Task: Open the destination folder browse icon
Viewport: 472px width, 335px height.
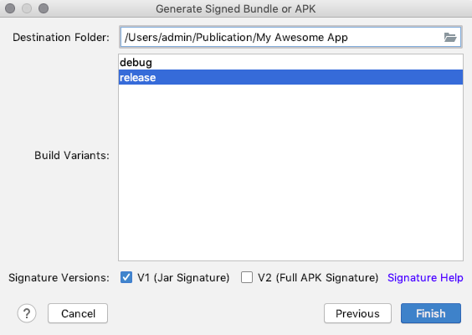Action: pos(450,38)
